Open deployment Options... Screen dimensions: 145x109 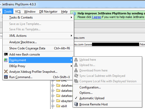[107, 93]
